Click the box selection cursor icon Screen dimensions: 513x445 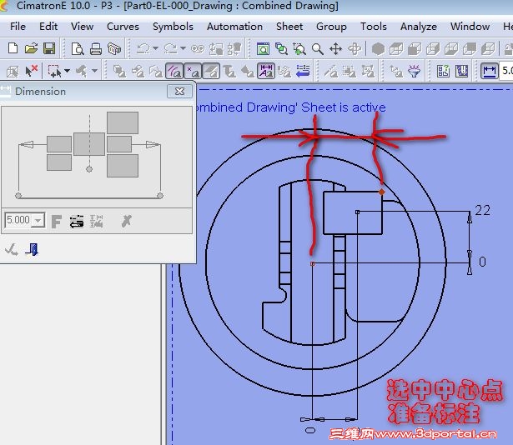(x=54, y=71)
